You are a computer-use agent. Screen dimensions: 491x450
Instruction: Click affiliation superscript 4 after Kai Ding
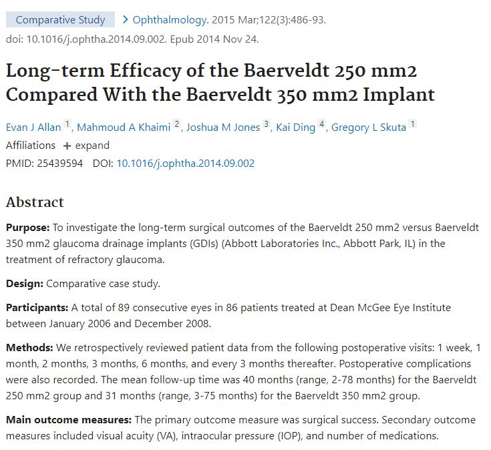[x=321, y=124]
